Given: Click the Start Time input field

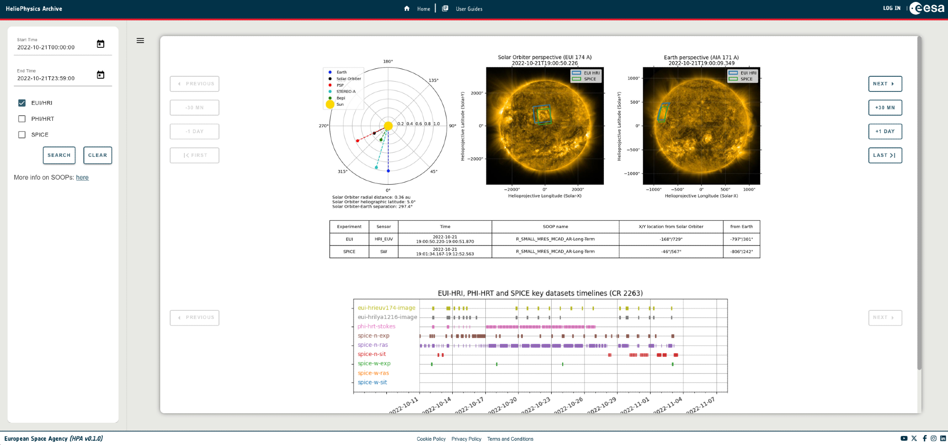Looking at the screenshot, I should pos(55,47).
